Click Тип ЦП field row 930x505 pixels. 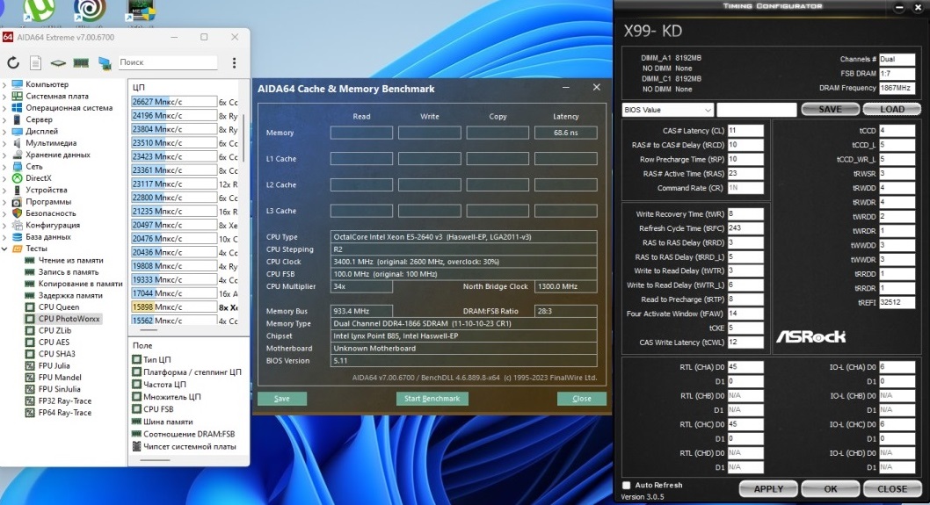(151, 360)
